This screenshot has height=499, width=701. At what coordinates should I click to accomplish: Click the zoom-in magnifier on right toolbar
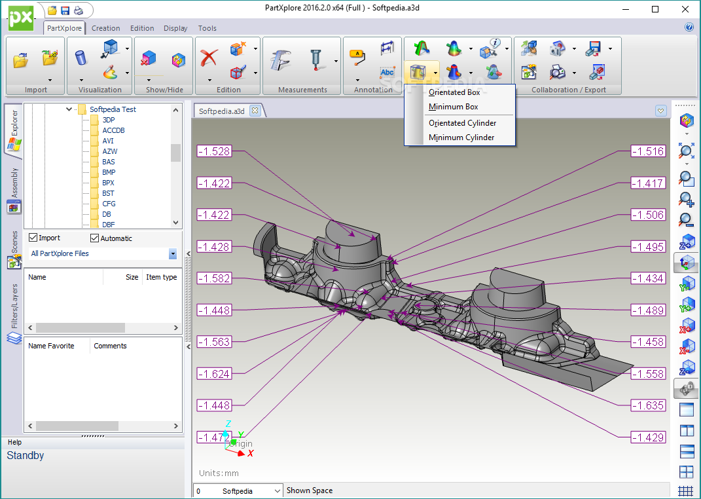[x=686, y=199]
